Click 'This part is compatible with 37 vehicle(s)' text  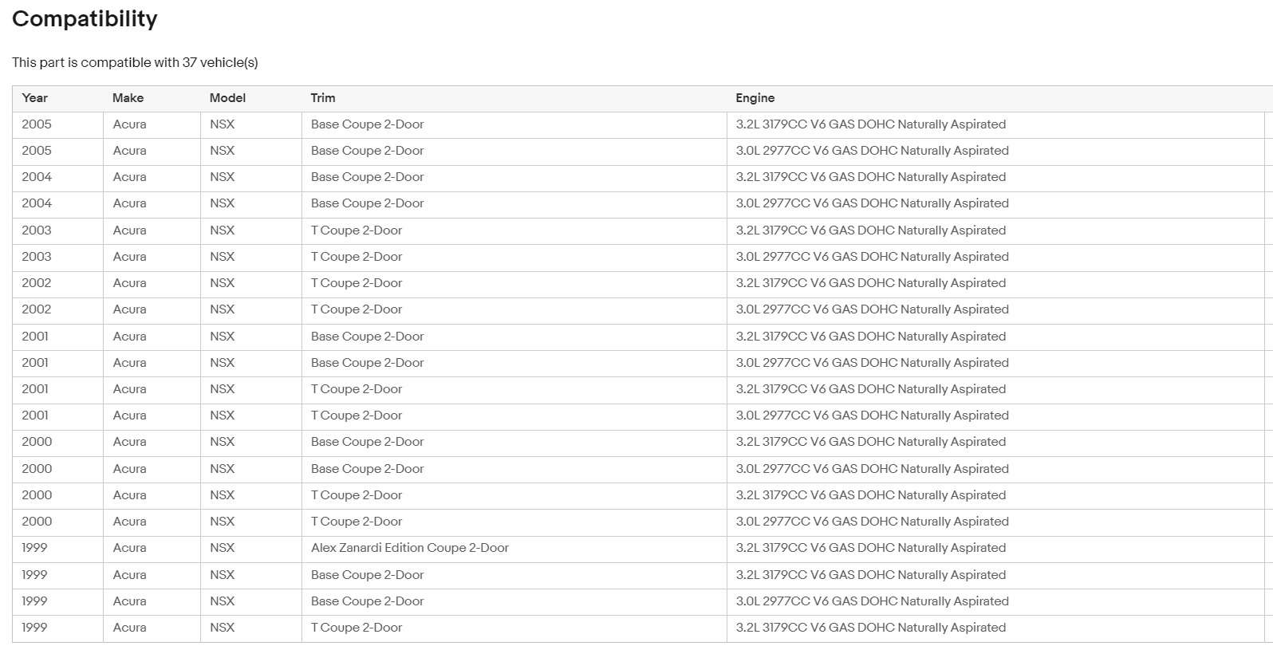pyautogui.click(x=135, y=62)
